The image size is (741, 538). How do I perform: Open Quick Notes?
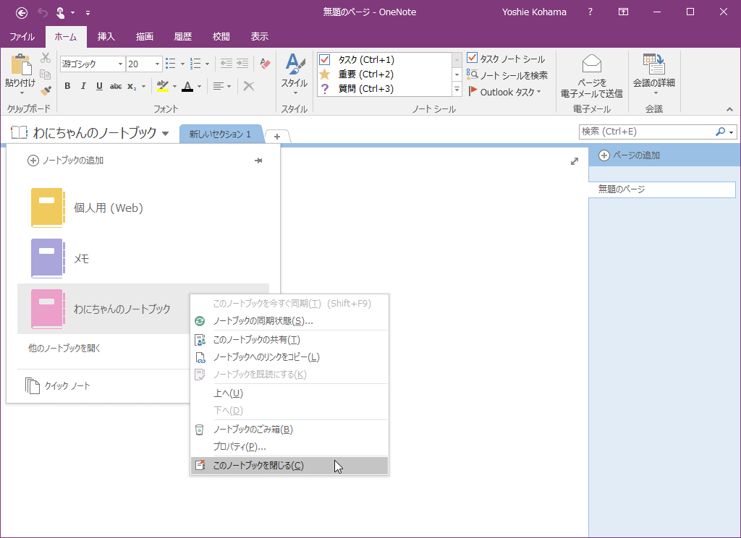coord(58,386)
